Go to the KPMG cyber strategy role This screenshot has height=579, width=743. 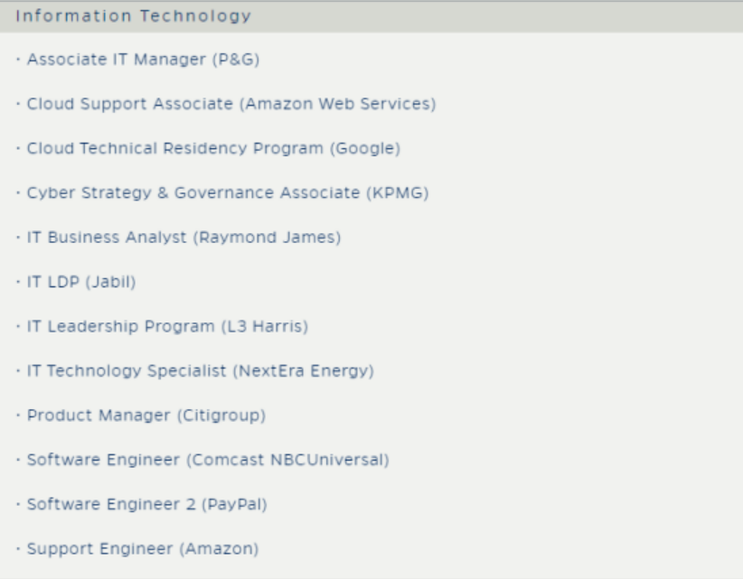228,193
